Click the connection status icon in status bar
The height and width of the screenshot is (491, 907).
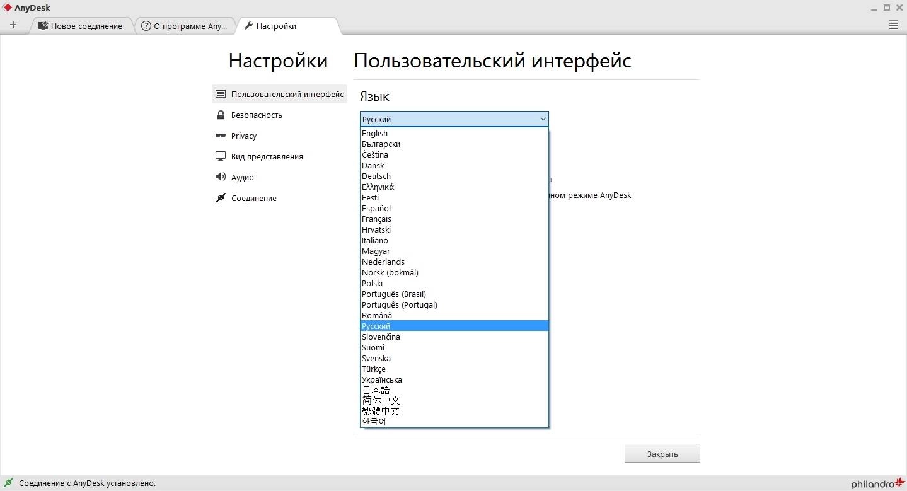click(x=9, y=483)
